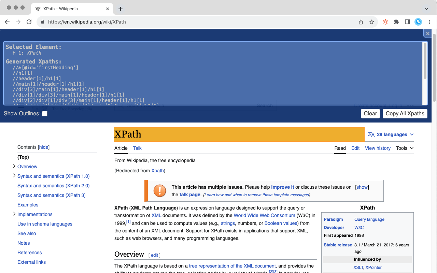
Task: Reload the page
Action: click(x=29, y=21)
